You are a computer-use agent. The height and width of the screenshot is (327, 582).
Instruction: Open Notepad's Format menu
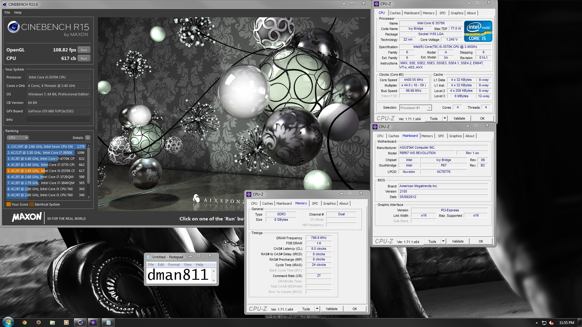[x=174, y=265]
